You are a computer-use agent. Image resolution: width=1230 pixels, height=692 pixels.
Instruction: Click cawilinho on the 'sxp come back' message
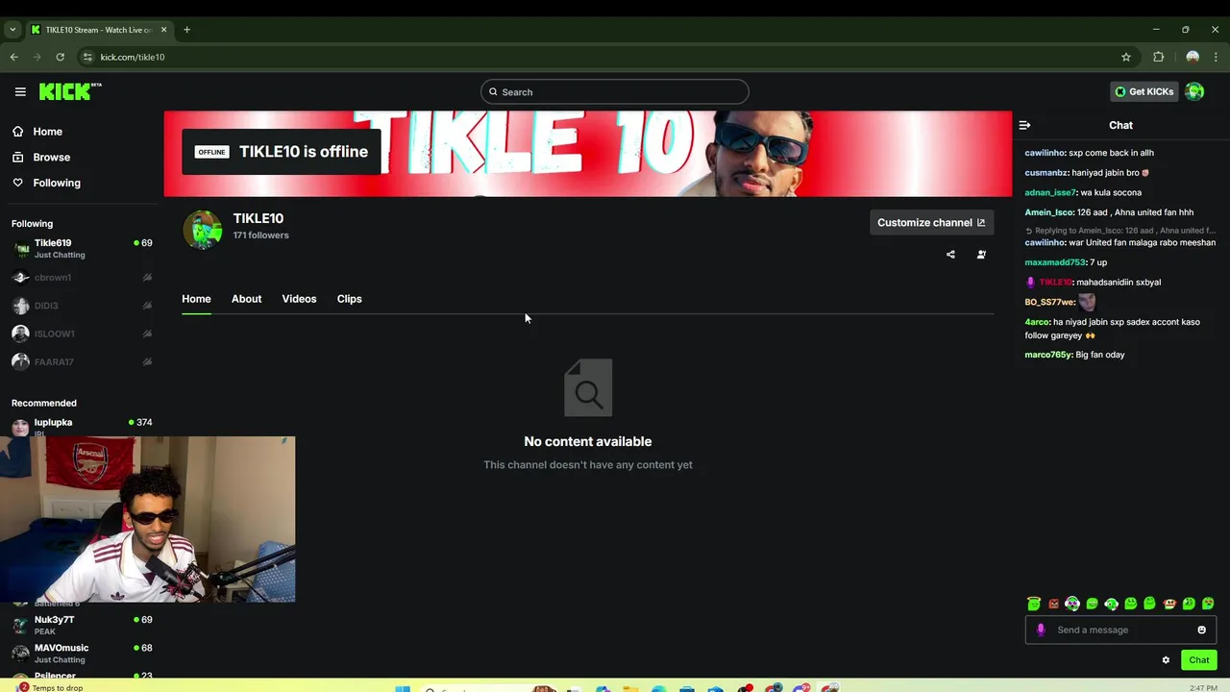[x=1045, y=153]
